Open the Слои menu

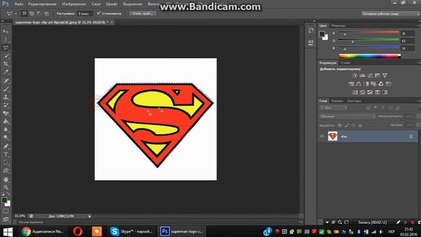click(x=95, y=4)
